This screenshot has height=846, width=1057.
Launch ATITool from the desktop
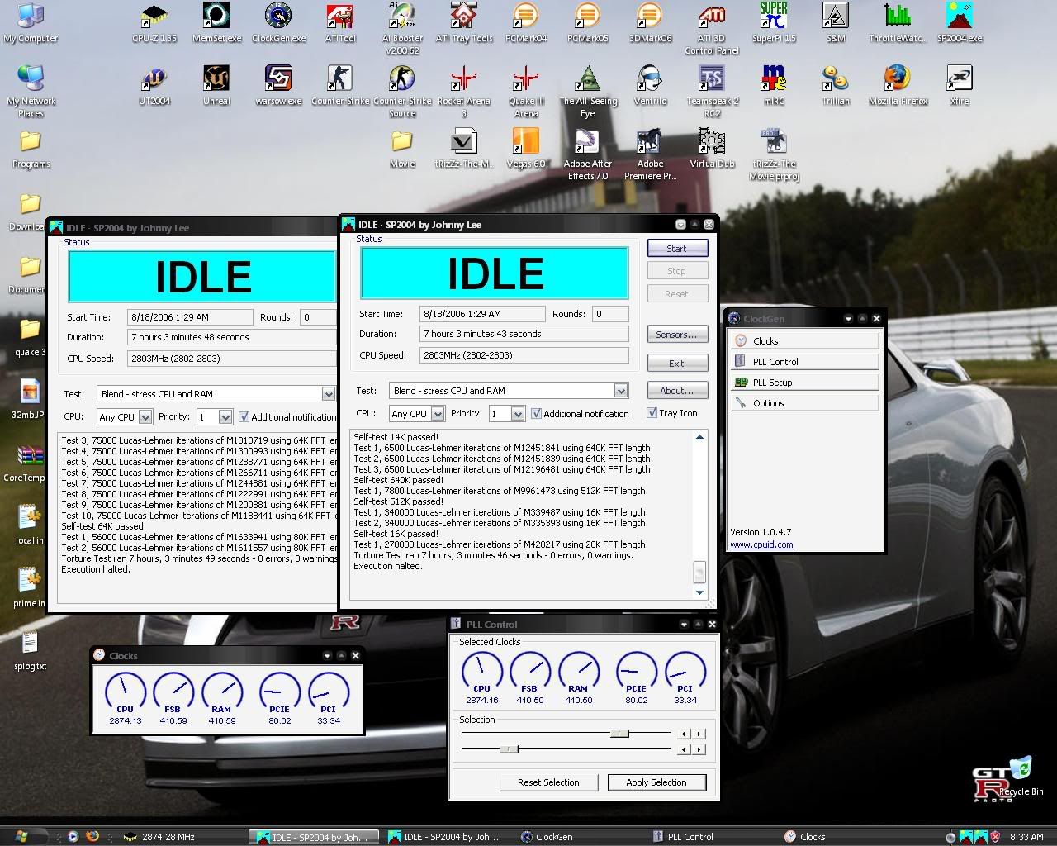(340, 22)
